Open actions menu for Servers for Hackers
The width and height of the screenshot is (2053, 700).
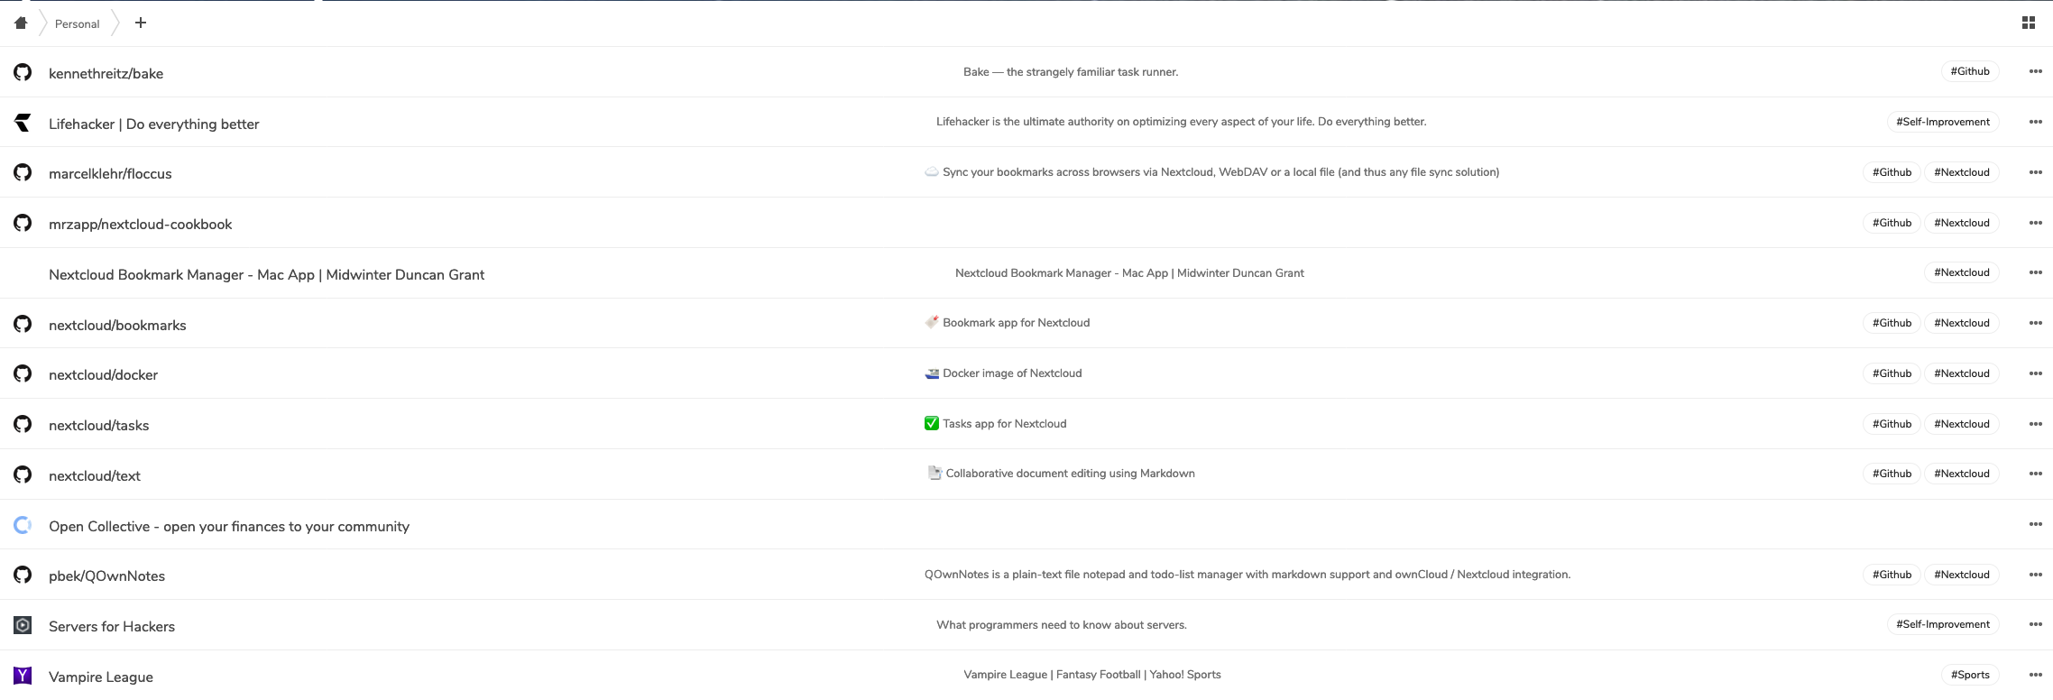(x=2036, y=624)
